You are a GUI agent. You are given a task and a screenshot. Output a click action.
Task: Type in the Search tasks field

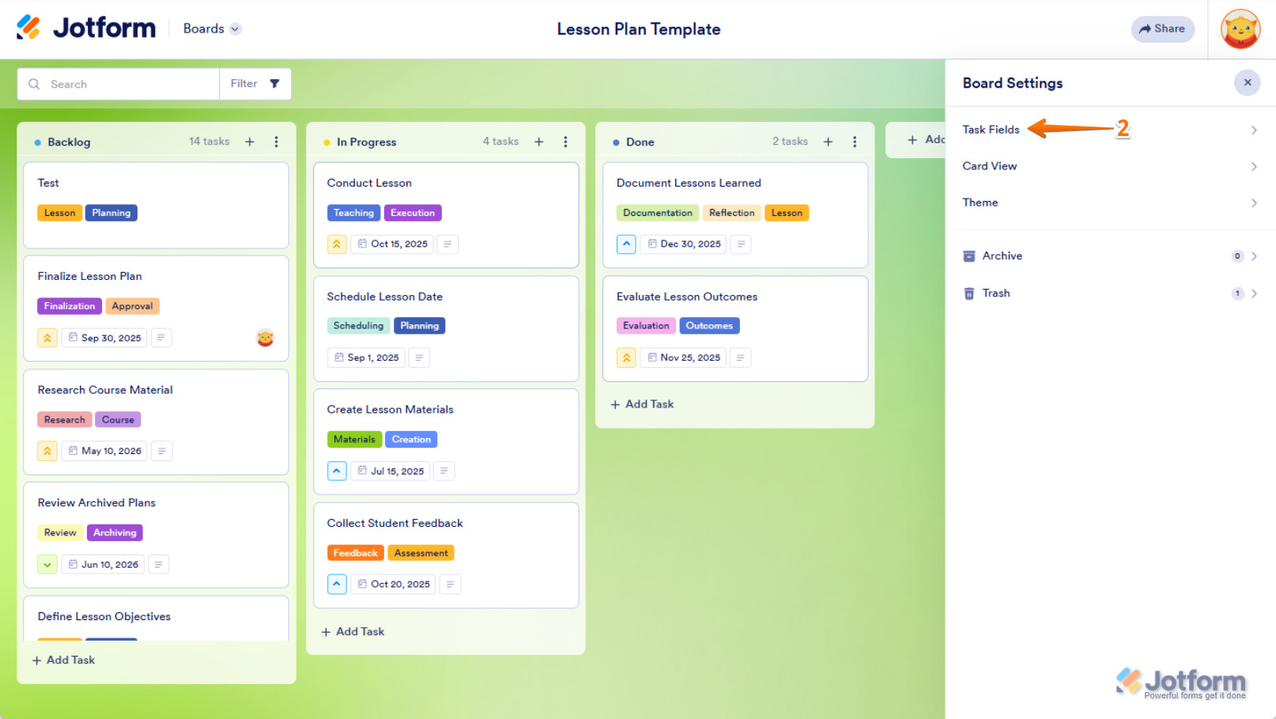[126, 84]
